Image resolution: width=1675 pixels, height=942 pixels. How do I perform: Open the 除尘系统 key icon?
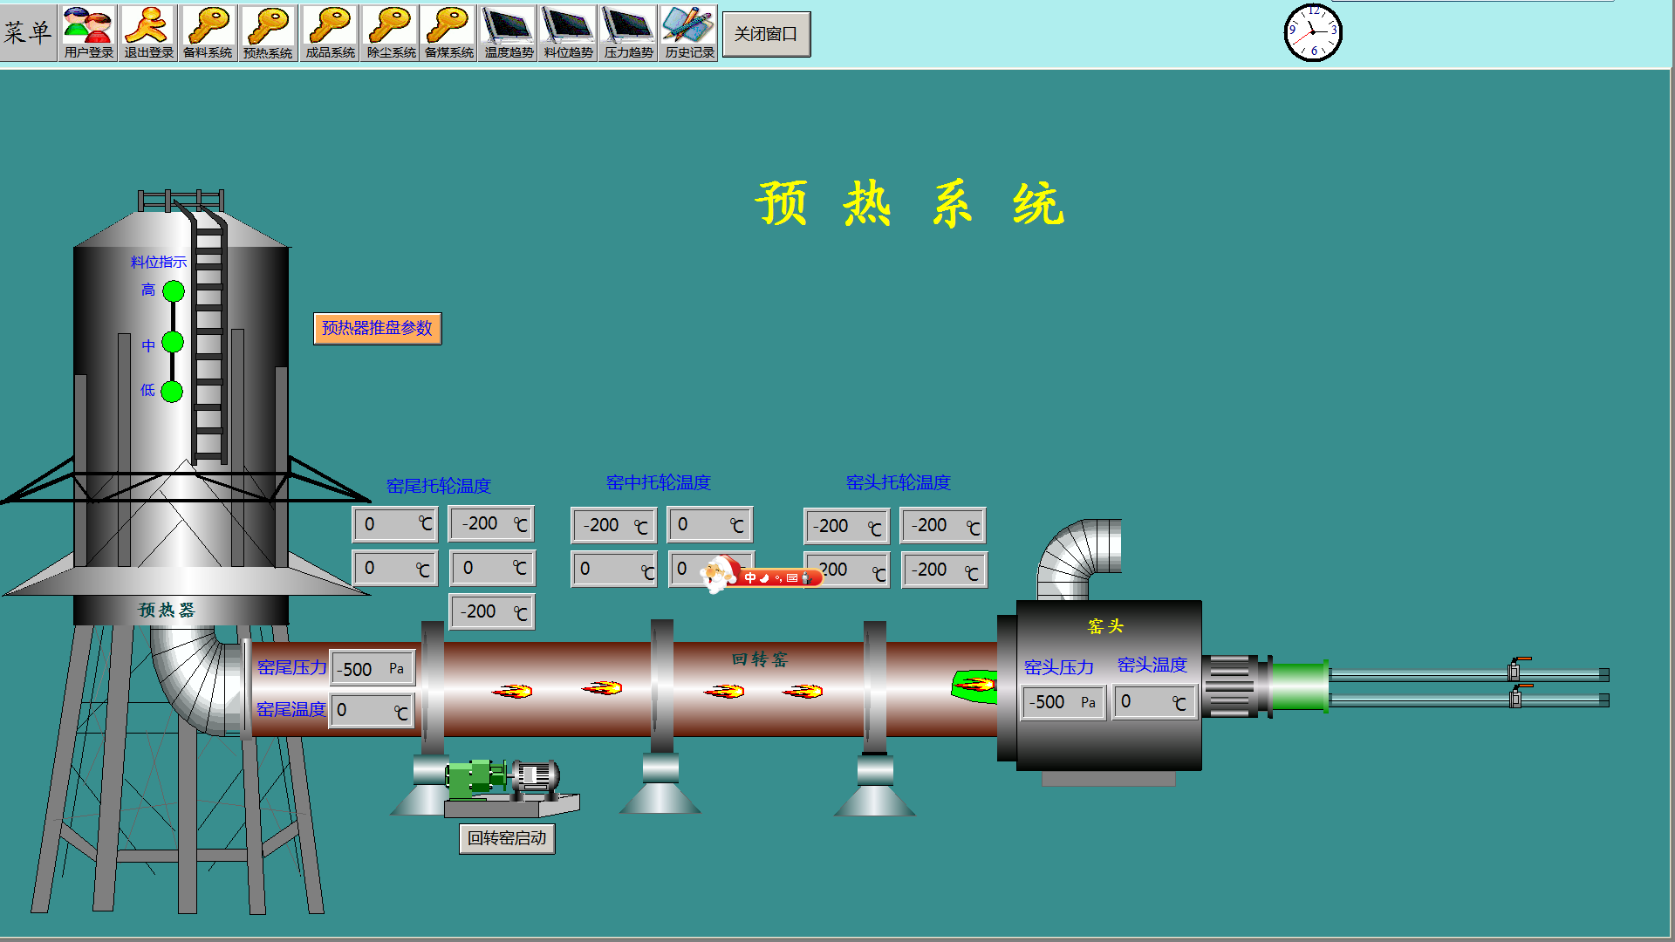pyautogui.click(x=390, y=32)
